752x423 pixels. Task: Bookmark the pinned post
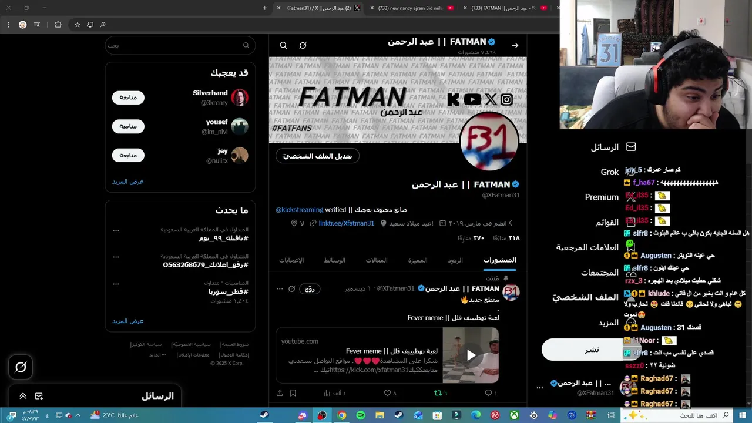pyautogui.click(x=293, y=393)
